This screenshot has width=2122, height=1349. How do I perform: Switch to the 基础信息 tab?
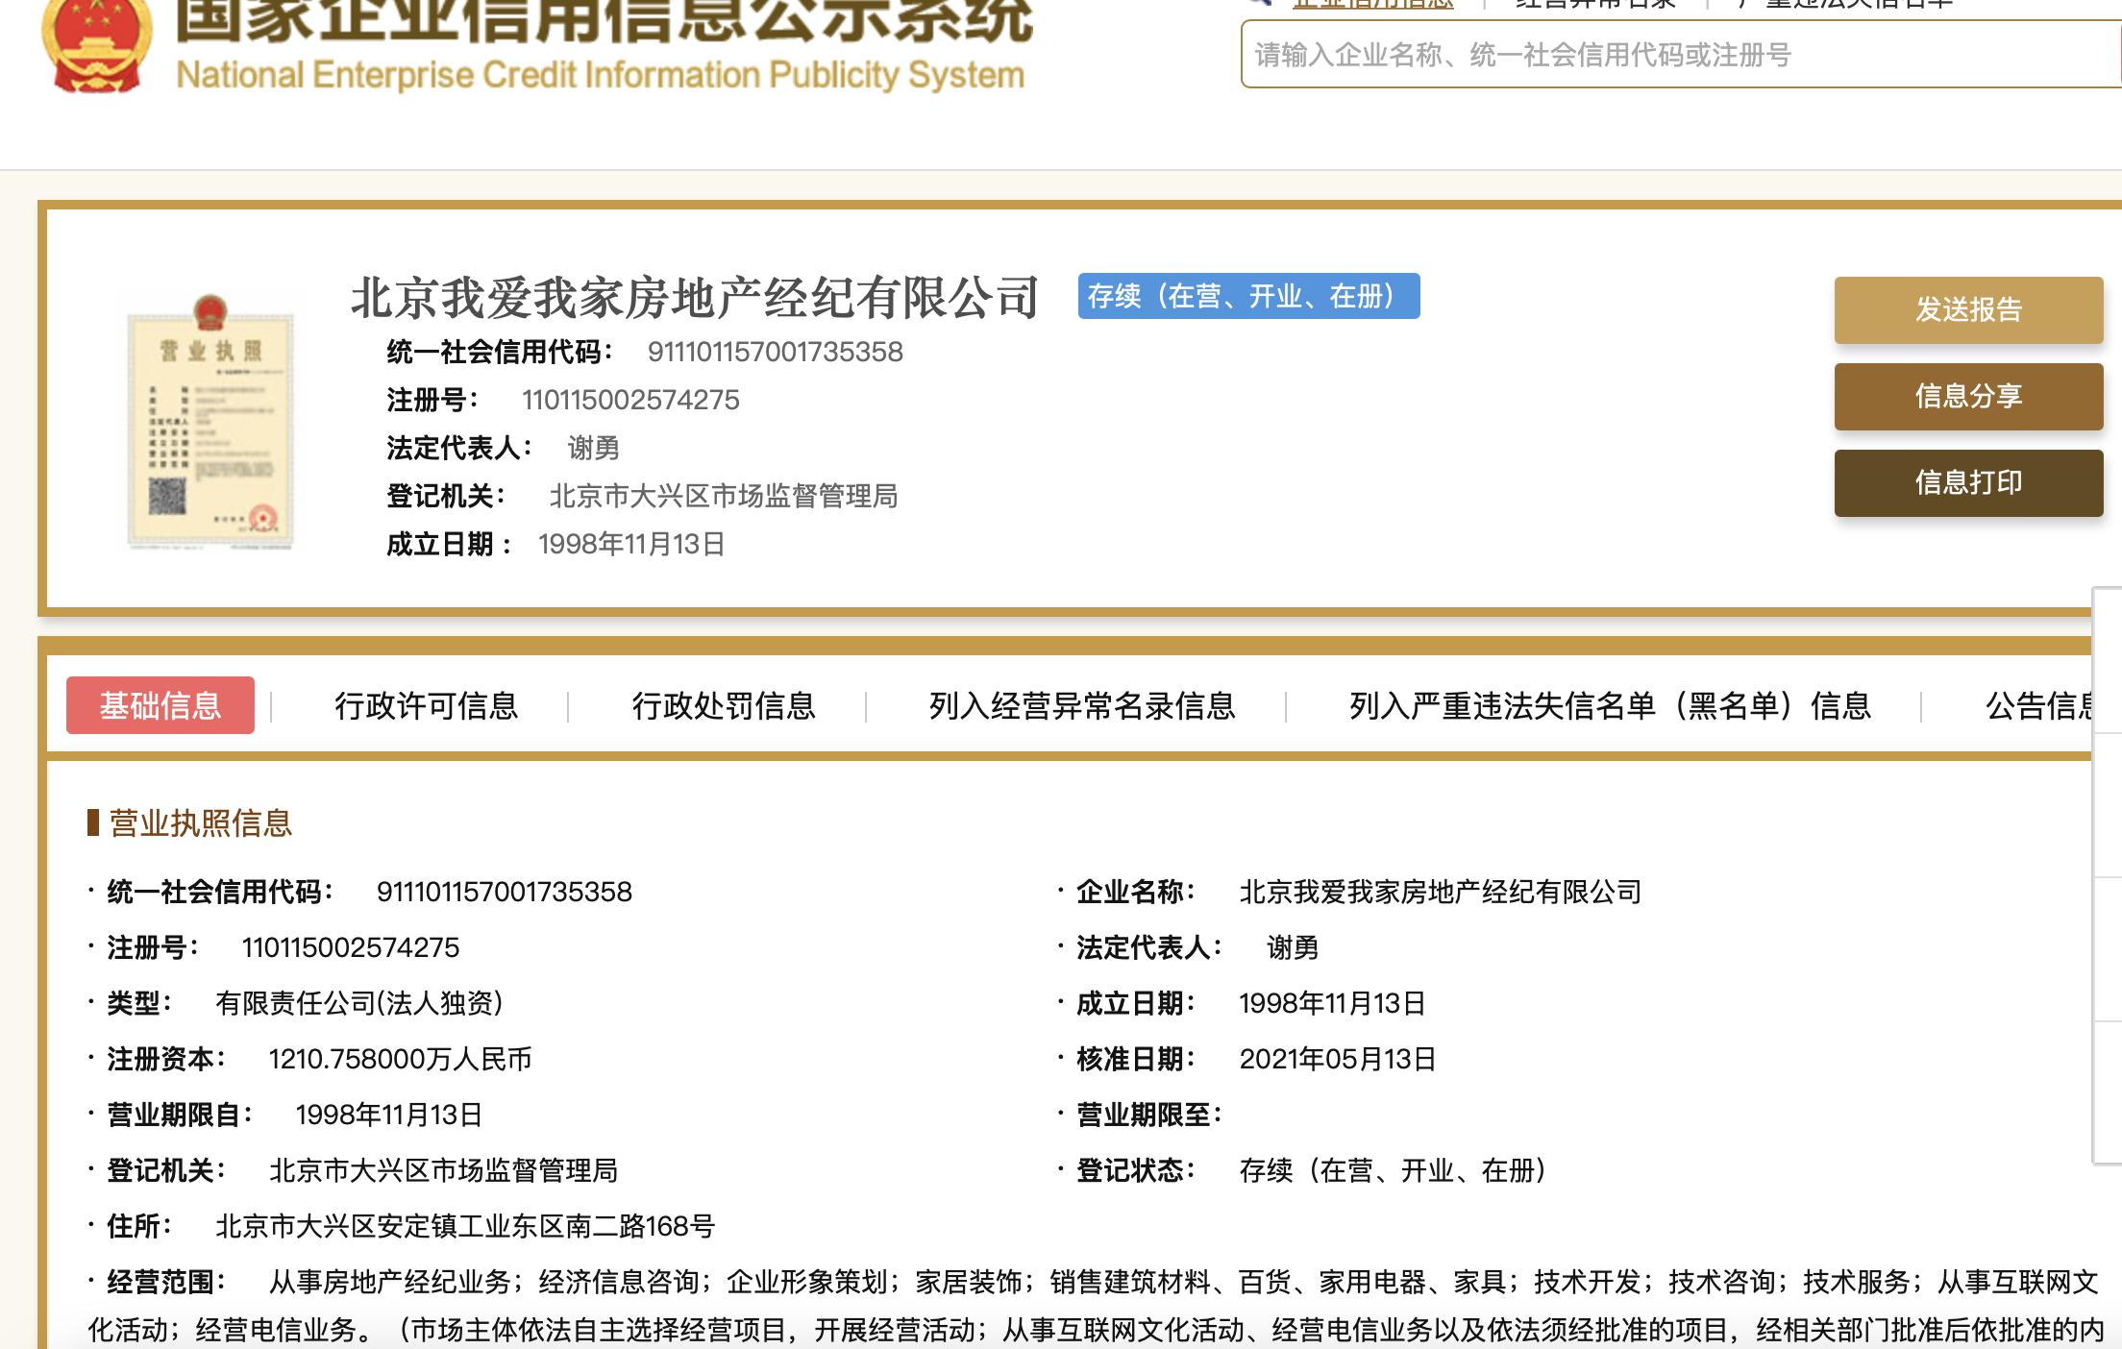160,706
